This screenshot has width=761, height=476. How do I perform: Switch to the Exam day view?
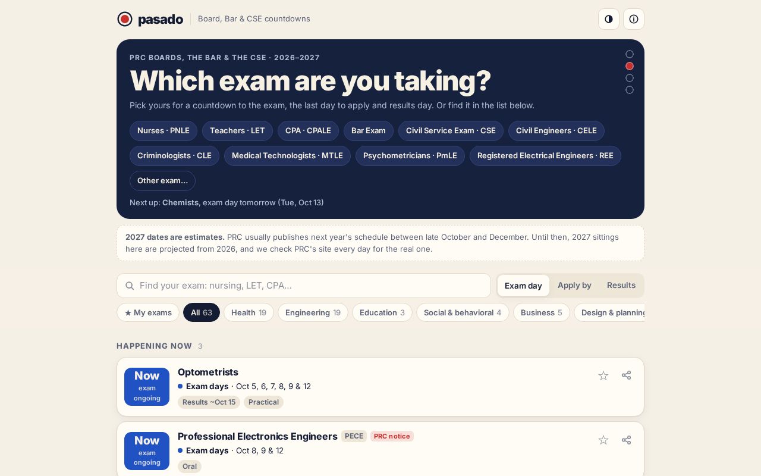click(x=523, y=286)
